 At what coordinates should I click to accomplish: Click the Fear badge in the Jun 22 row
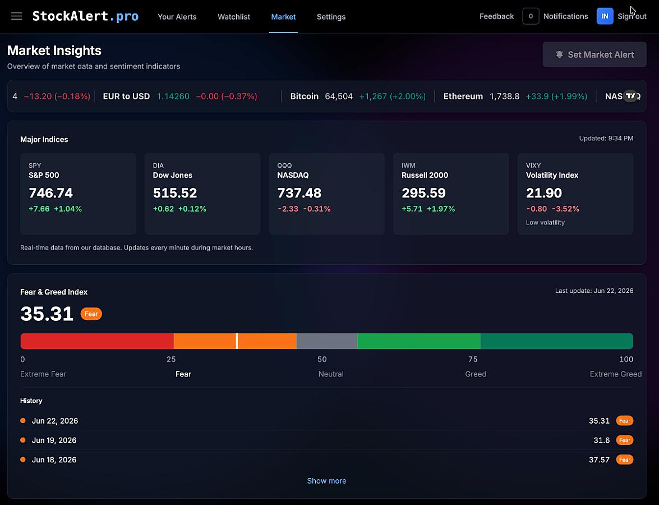(625, 421)
